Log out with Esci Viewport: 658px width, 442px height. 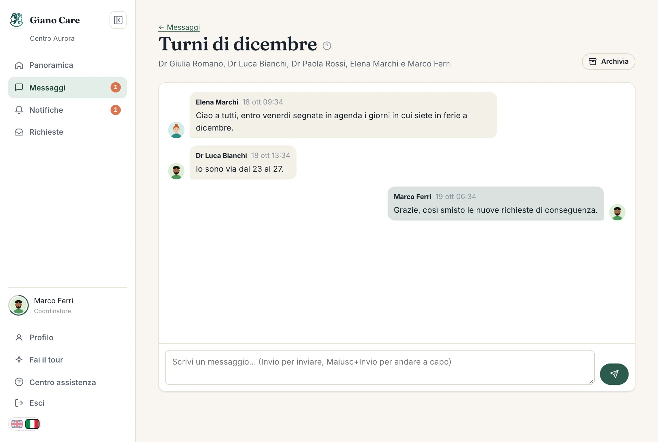coord(68,403)
